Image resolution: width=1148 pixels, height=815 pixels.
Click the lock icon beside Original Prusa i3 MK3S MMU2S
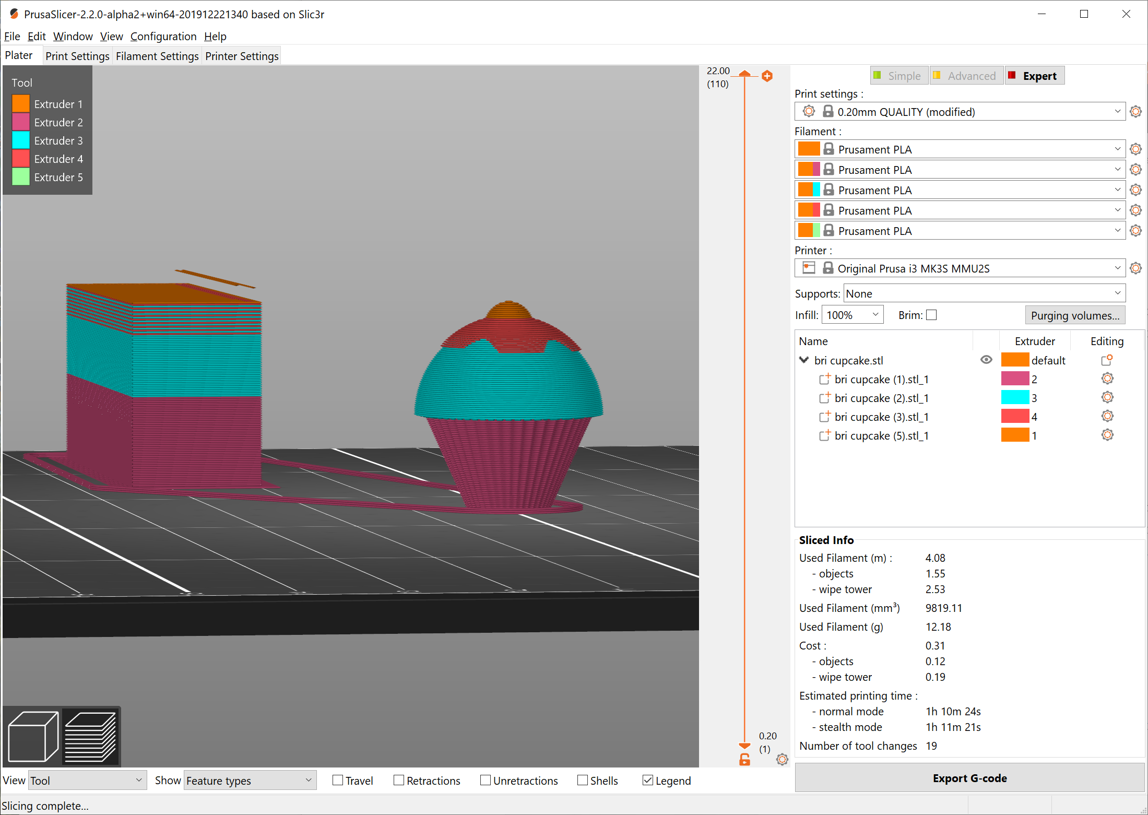828,268
